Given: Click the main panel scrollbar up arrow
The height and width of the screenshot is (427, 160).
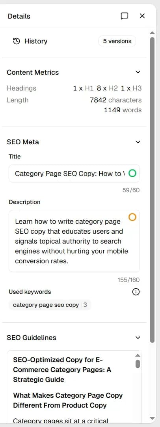Looking at the screenshot, I should pyautogui.click(x=153, y=33).
